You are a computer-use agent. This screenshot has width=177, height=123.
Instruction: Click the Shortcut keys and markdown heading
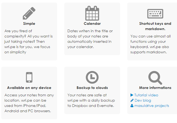click(155, 26)
